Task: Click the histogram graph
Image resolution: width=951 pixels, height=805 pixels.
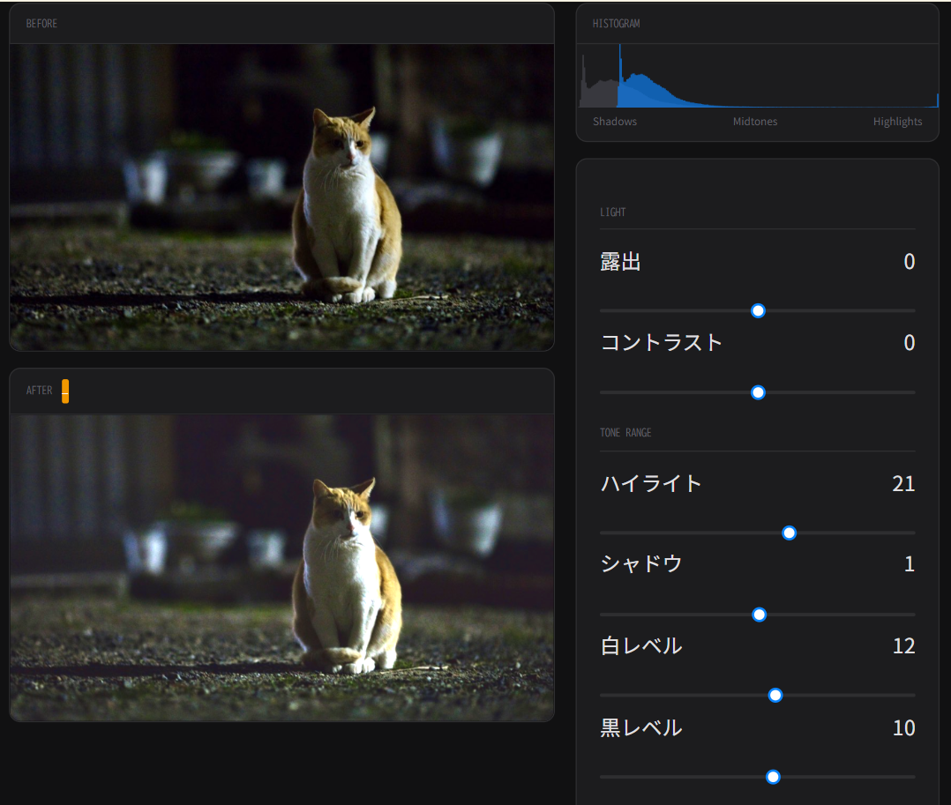Action: 757,77
